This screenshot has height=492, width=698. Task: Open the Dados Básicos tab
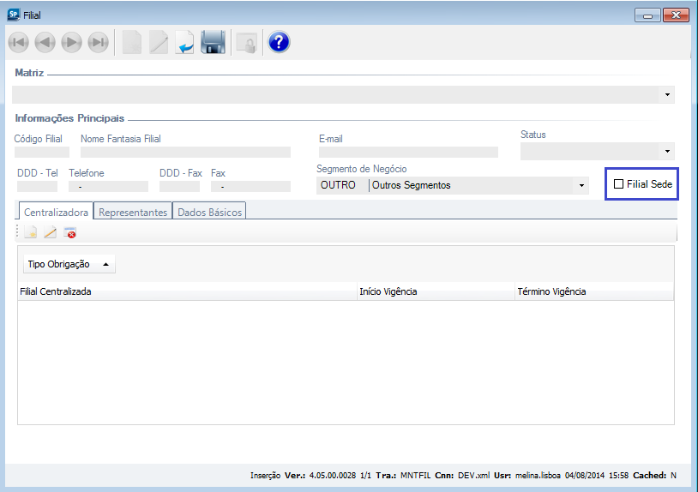(209, 212)
